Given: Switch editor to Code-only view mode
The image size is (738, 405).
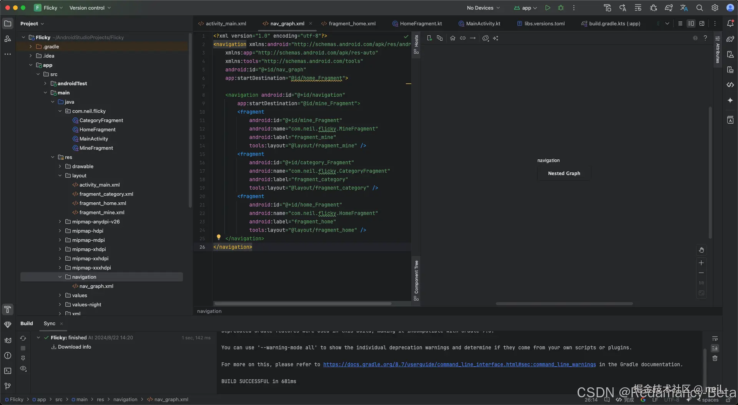Looking at the screenshot, I should (680, 23).
